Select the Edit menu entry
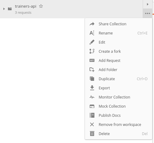 click(119, 42)
